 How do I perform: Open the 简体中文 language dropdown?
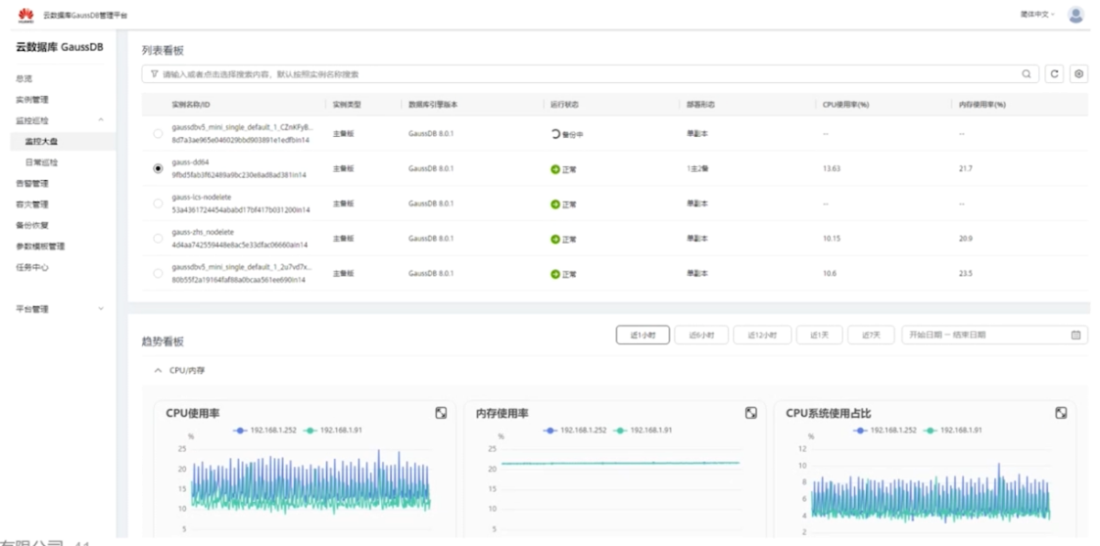(1037, 15)
